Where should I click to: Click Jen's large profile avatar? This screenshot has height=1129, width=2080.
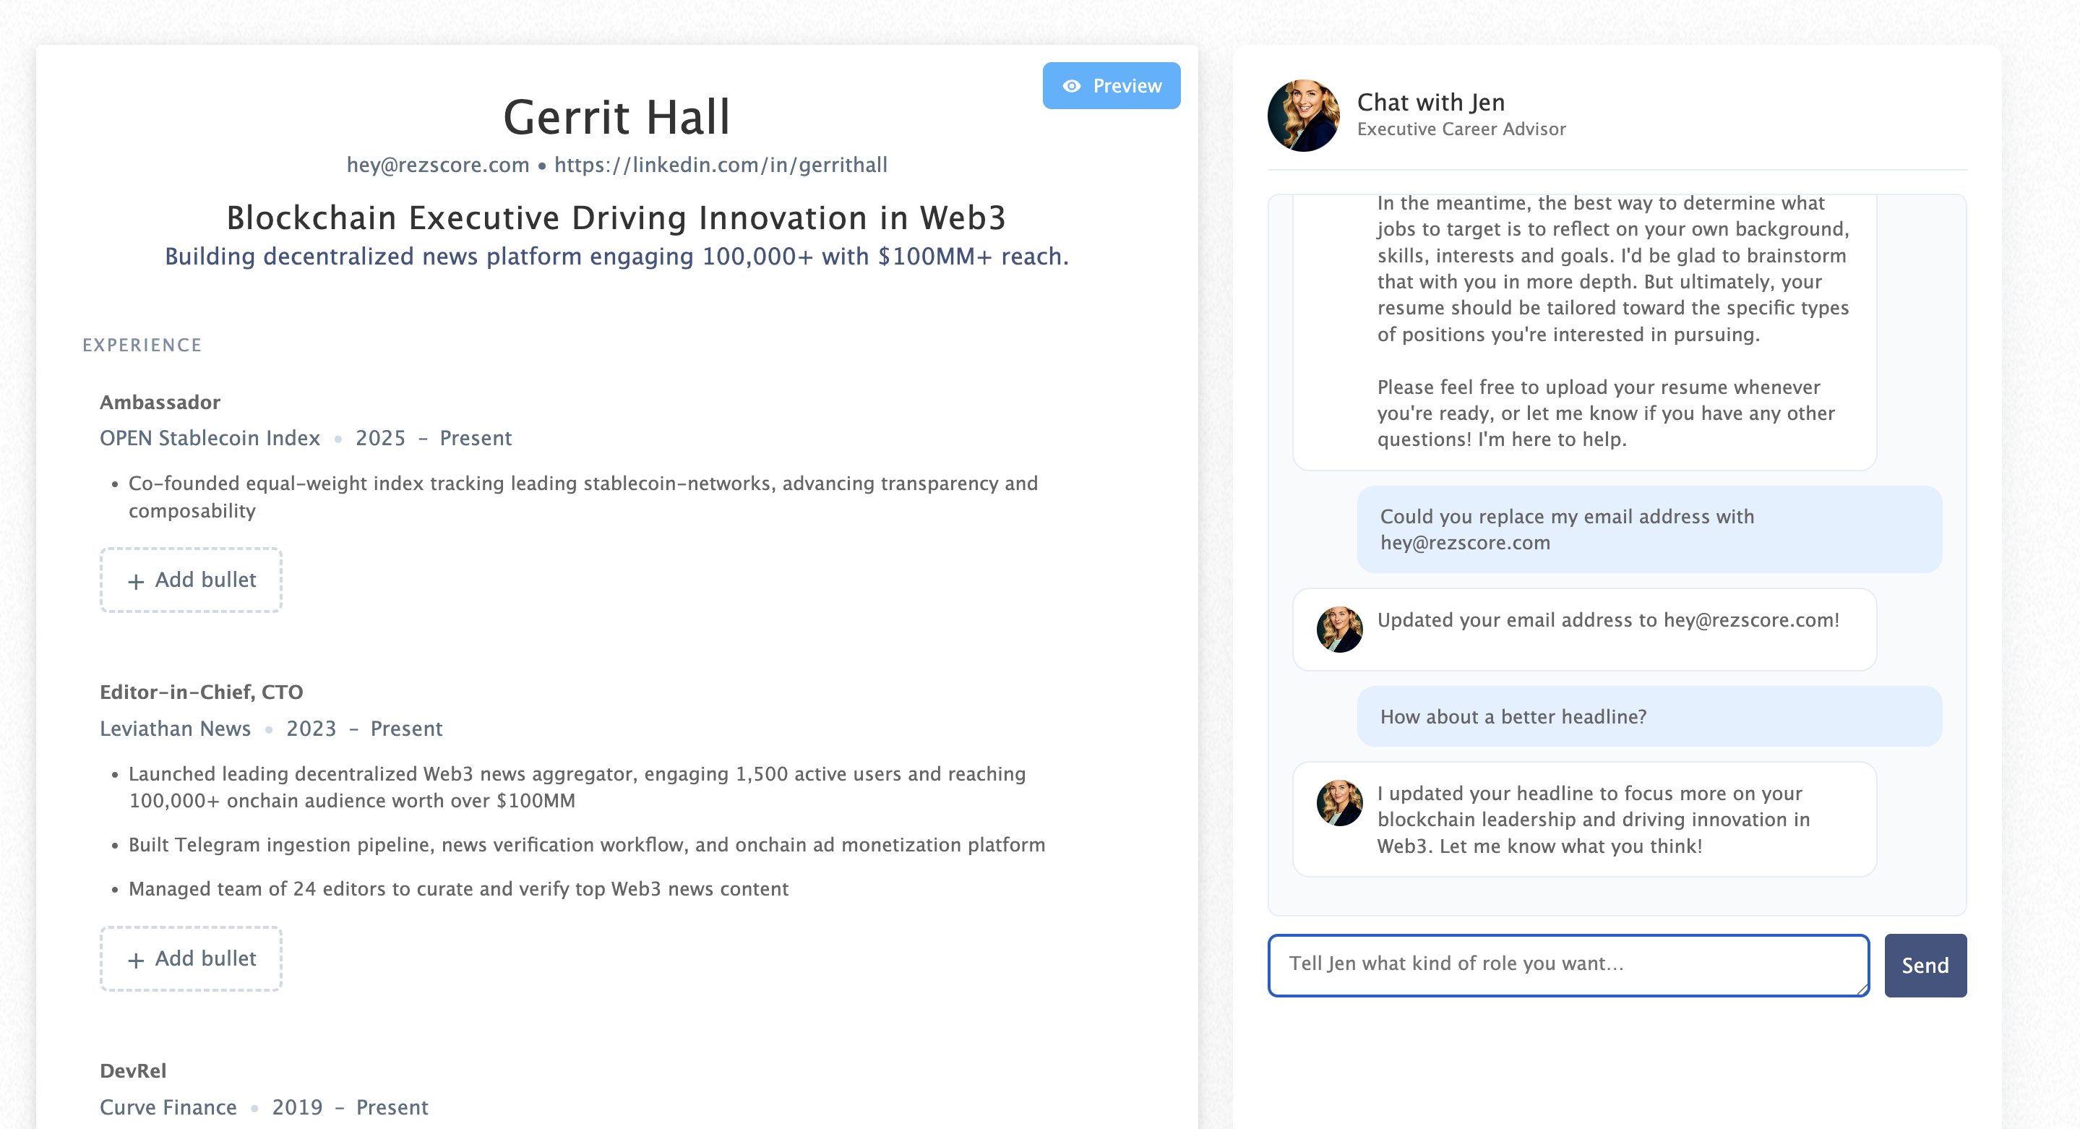click(x=1302, y=116)
